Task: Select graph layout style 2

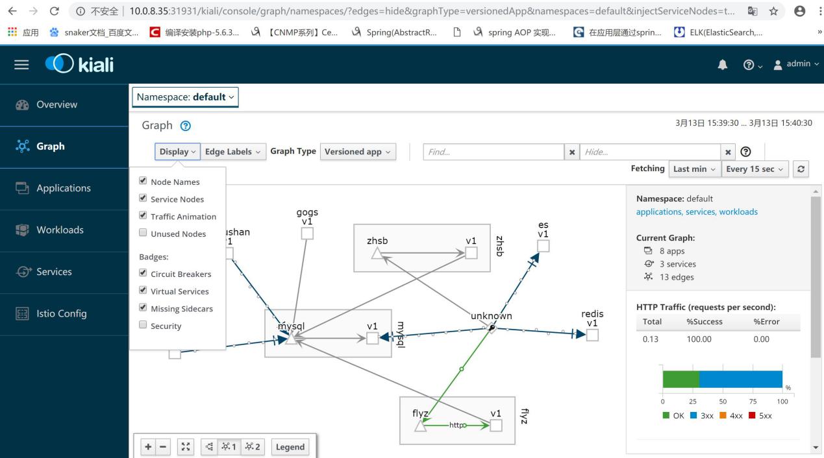Action: pyautogui.click(x=253, y=446)
